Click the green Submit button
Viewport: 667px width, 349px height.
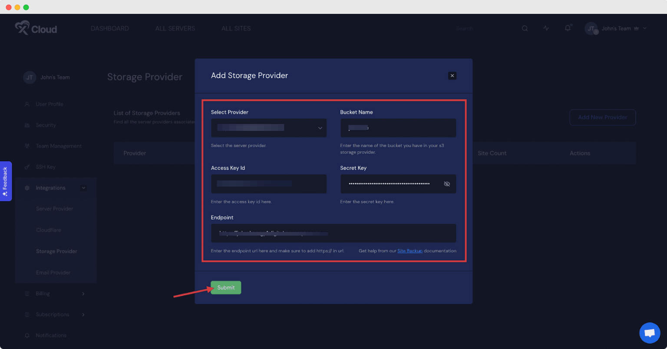pos(225,287)
